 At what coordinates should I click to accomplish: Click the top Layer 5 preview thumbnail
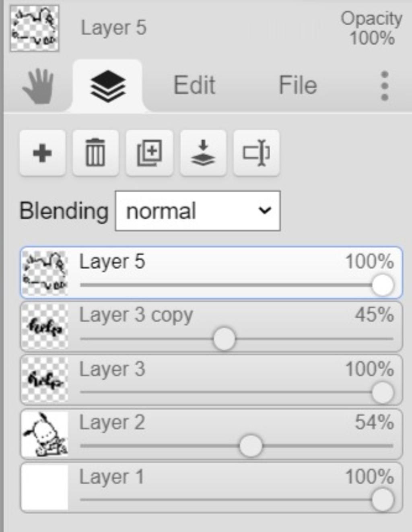(x=35, y=28)
